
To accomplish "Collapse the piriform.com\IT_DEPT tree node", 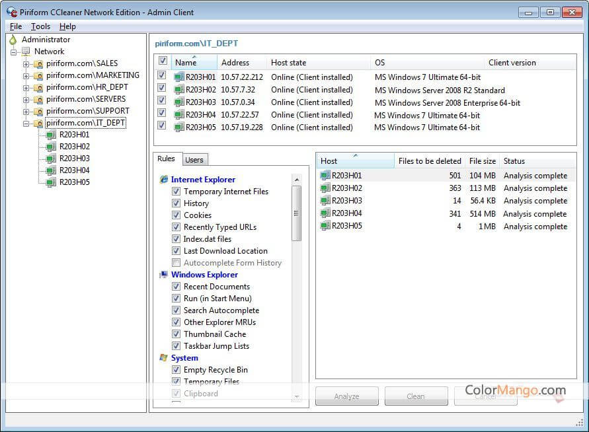I will point(26,124).
